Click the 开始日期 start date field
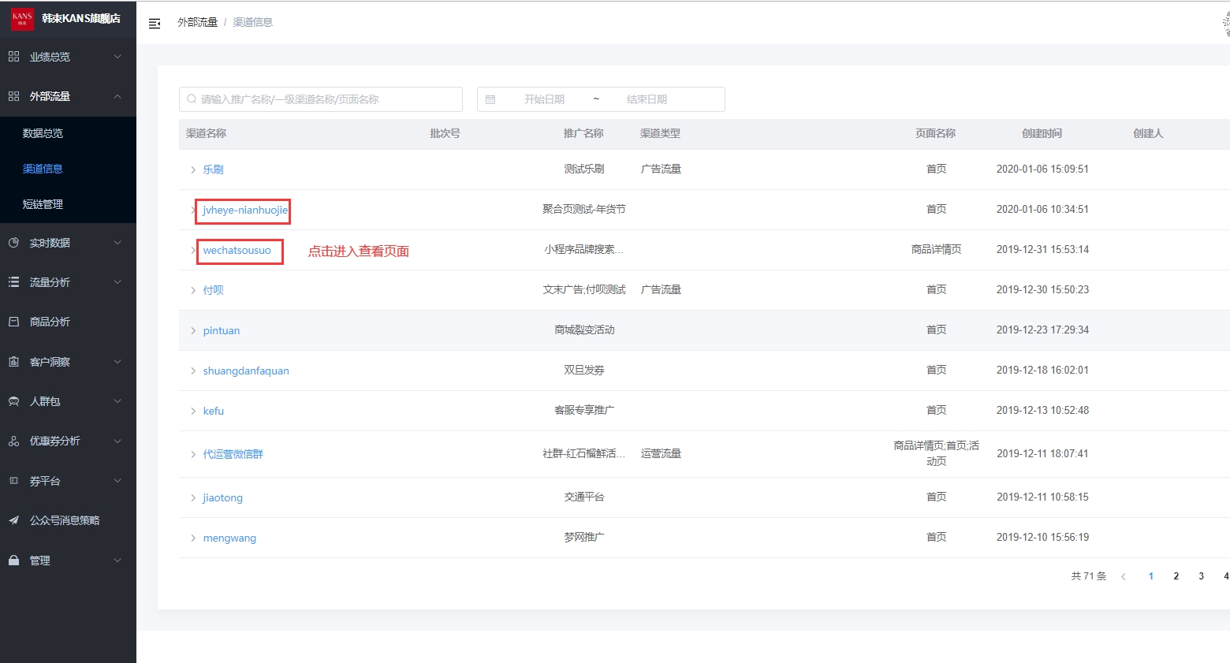 pyautogui.click(x=544, y=99)
